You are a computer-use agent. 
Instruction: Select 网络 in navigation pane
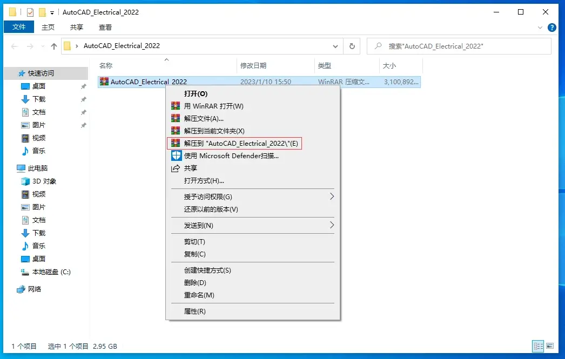coord(34,289)
